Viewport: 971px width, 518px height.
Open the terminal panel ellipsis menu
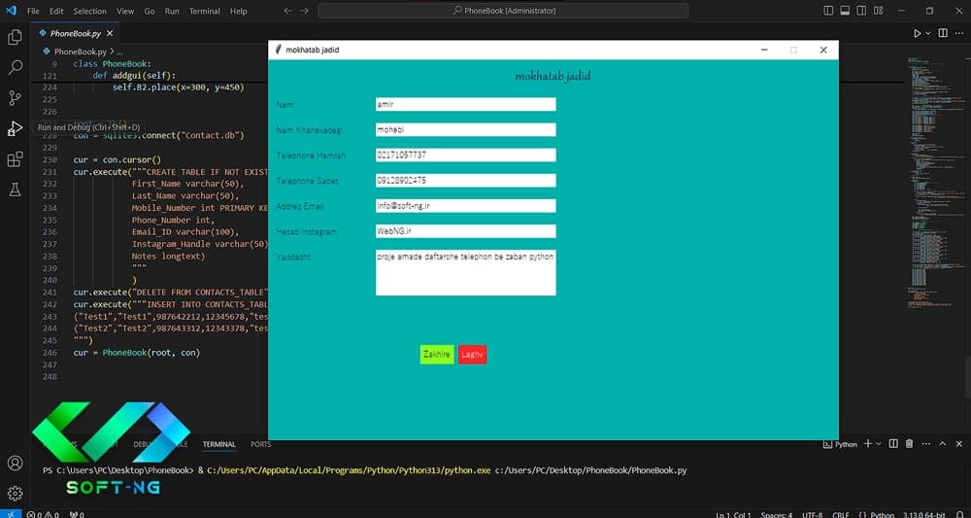click(x=925, y=443)
